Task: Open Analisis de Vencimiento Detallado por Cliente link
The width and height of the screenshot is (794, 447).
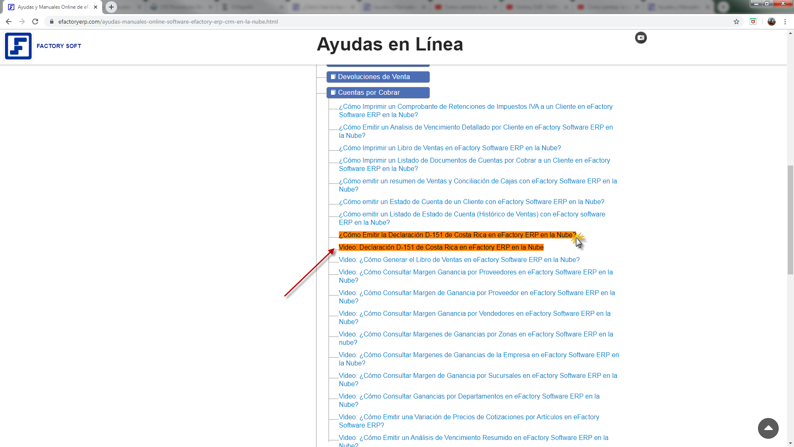Action: coord(476,132)
